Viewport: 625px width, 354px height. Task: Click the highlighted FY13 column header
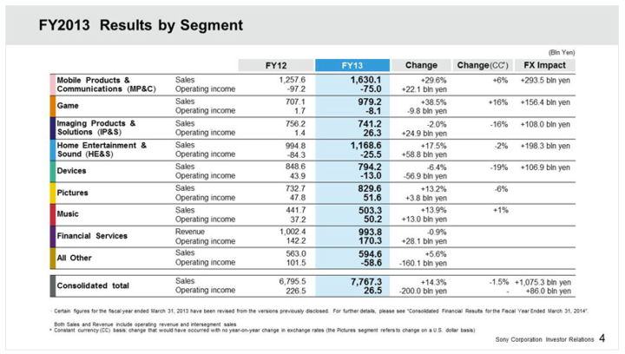pos(350,65)
